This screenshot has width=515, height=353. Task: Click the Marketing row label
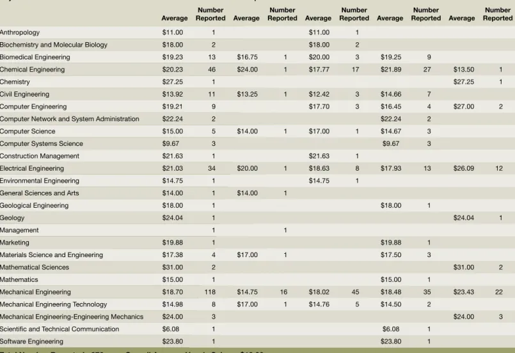tap(15, 242)
